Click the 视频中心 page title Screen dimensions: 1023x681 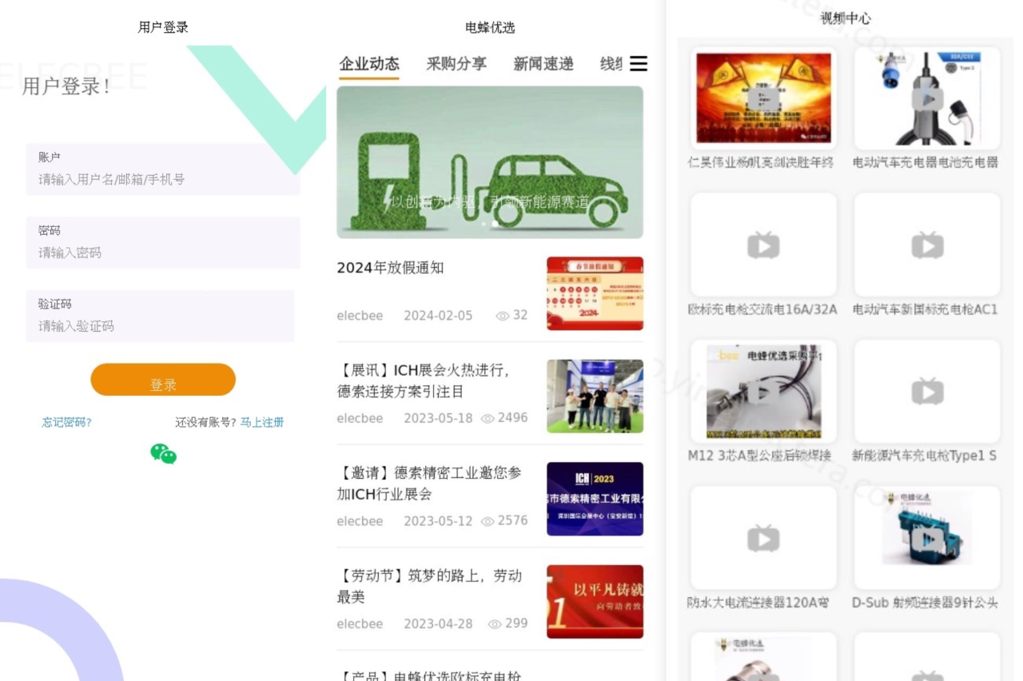pyautogui.click(x=846, y=18)
